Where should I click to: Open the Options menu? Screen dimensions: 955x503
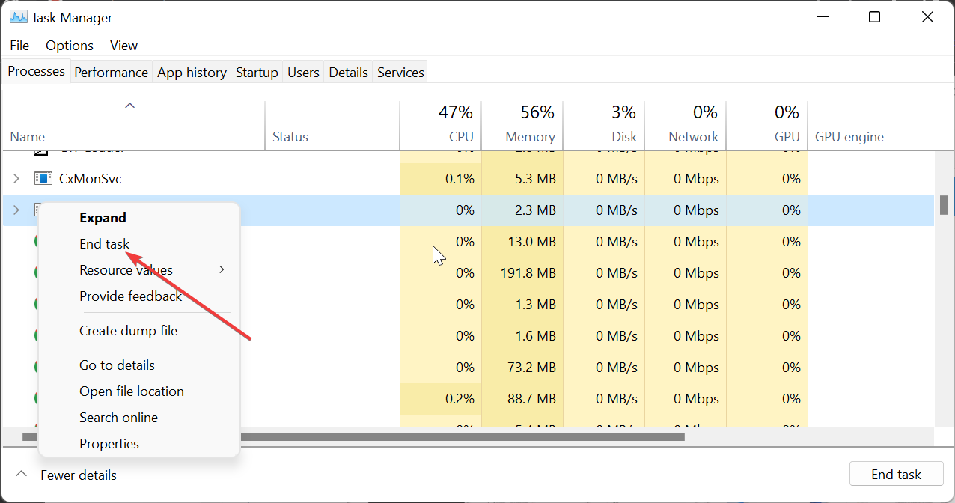[x=70, y=46]
